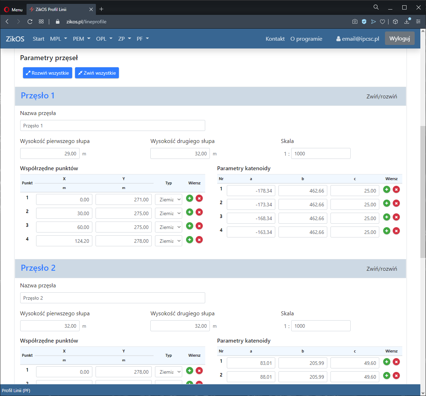The width and height of the screenshot is (426, 396).
Task: Go to Start in the navbar
Action: click(x=39, y=39)
